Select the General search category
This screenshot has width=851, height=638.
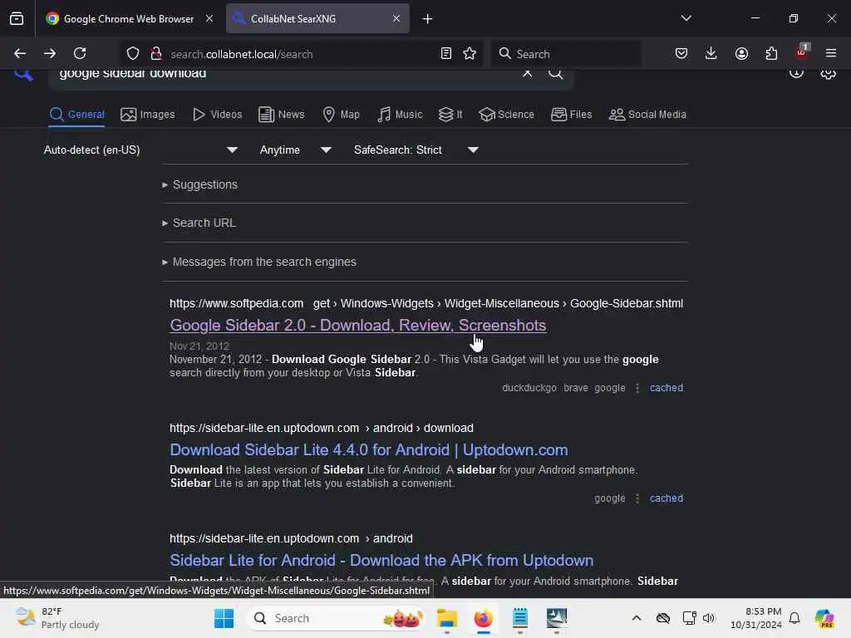76,115
